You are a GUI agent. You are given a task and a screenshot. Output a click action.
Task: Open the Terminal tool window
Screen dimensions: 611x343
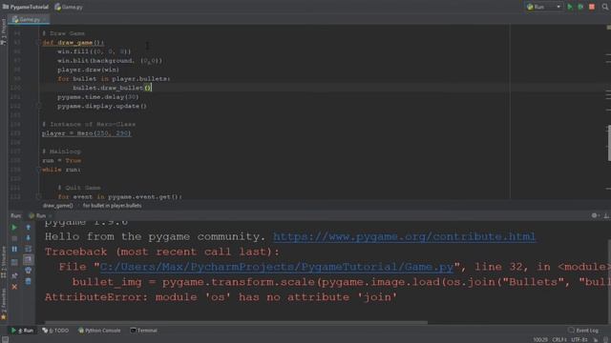(x=144, y=331)
